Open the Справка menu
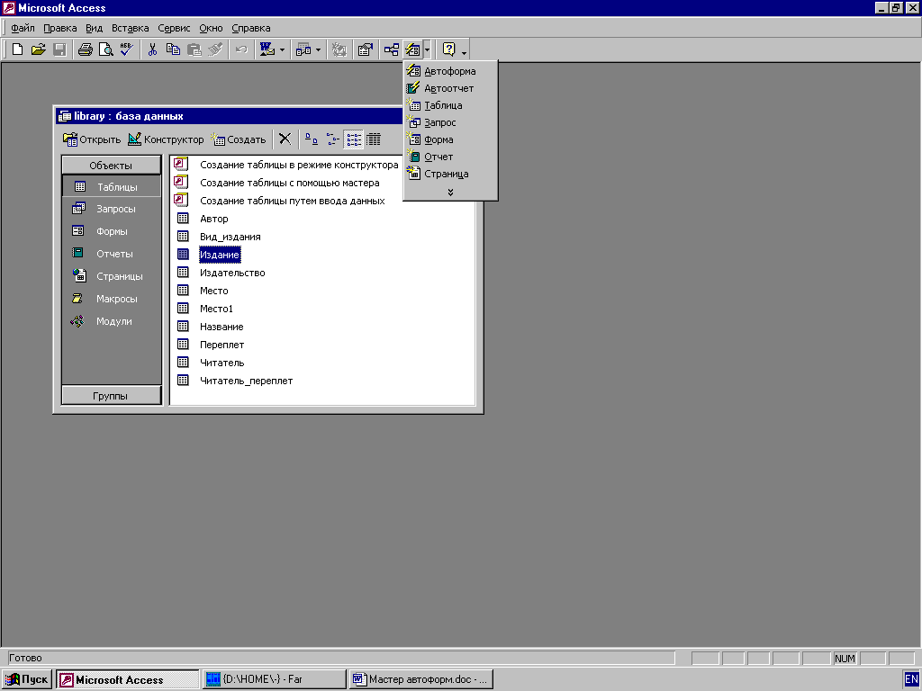The image size is (922, 691). (x=251, y=28)
